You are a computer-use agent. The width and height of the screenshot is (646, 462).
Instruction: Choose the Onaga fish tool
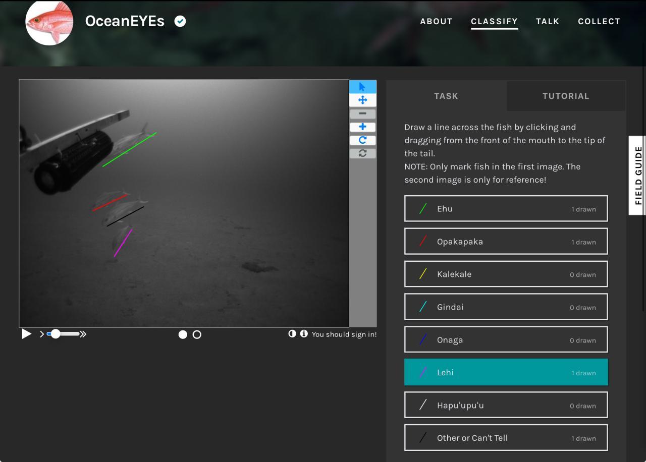(506, 339)
